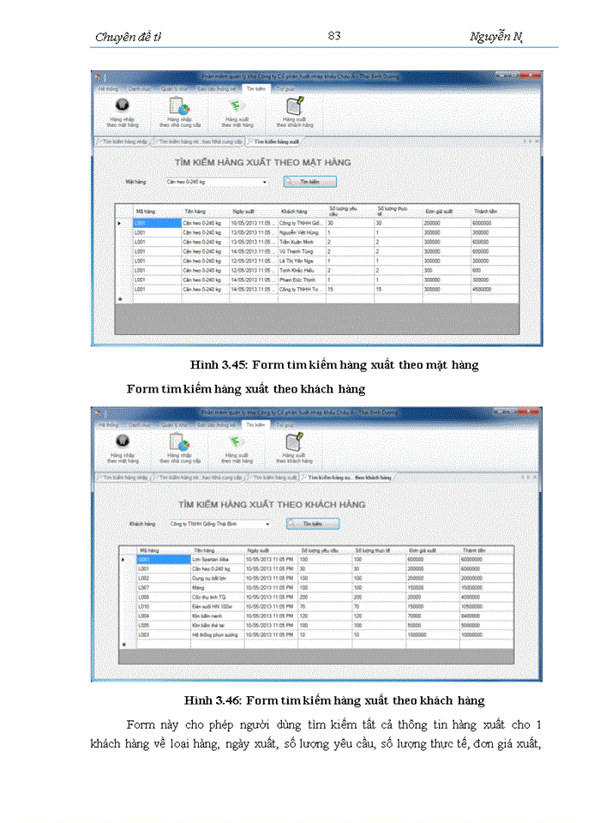600x823 pixels.
Task: Select 'Tìm kiếm hàng xu... theo khách hàng' tab, lower window
Action: click(x=347, y=478)
